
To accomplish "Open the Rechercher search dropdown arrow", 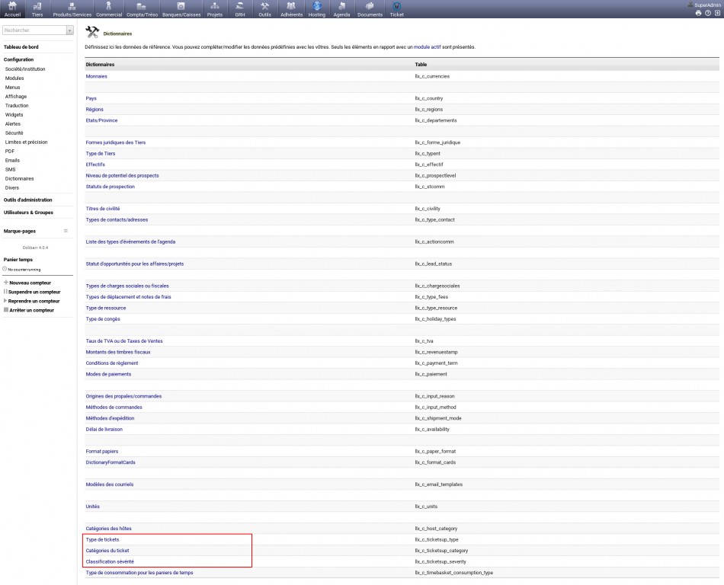I will (70, 30).
